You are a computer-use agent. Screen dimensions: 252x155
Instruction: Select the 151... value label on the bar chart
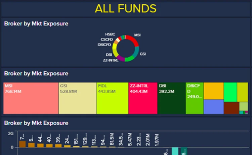click(x=76, y=139)
